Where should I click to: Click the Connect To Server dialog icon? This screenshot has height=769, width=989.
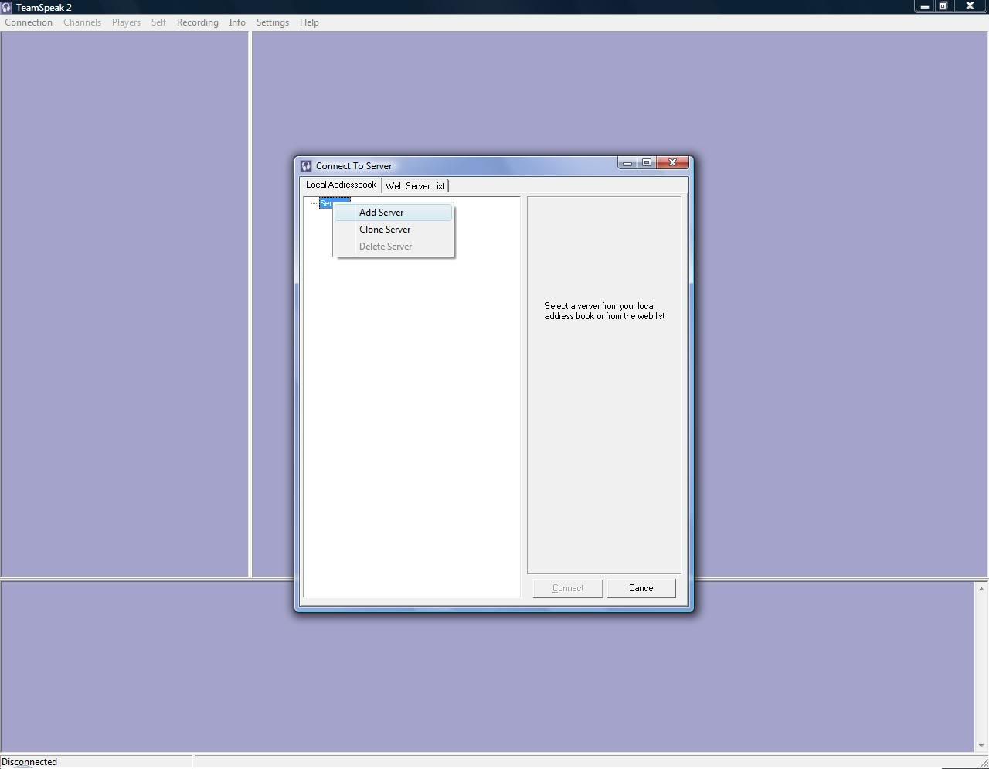tap(306, 166)
